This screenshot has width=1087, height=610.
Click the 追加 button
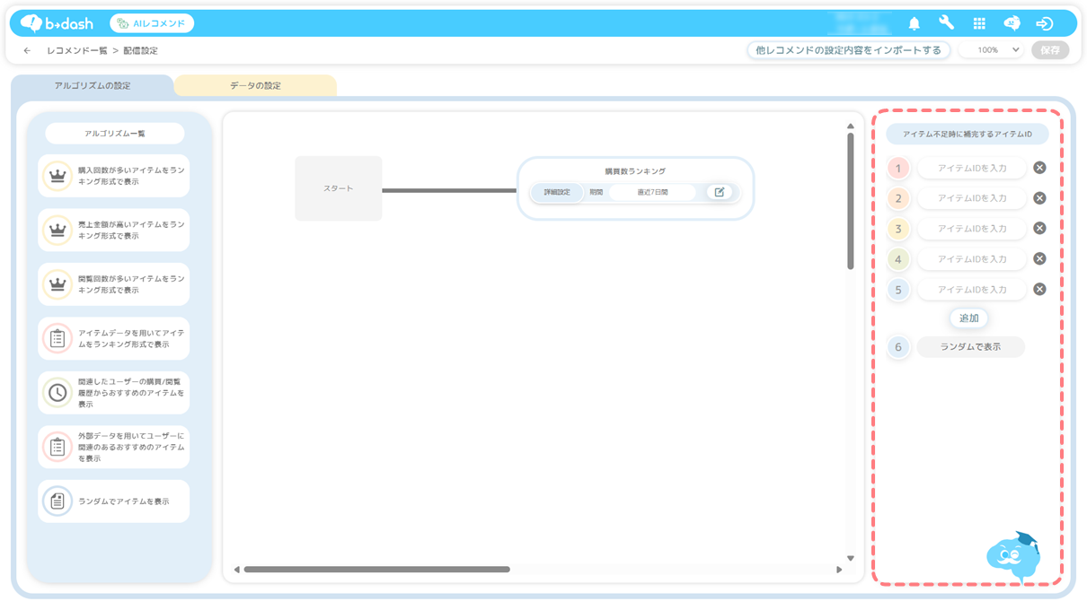click(x=968, y=318)
